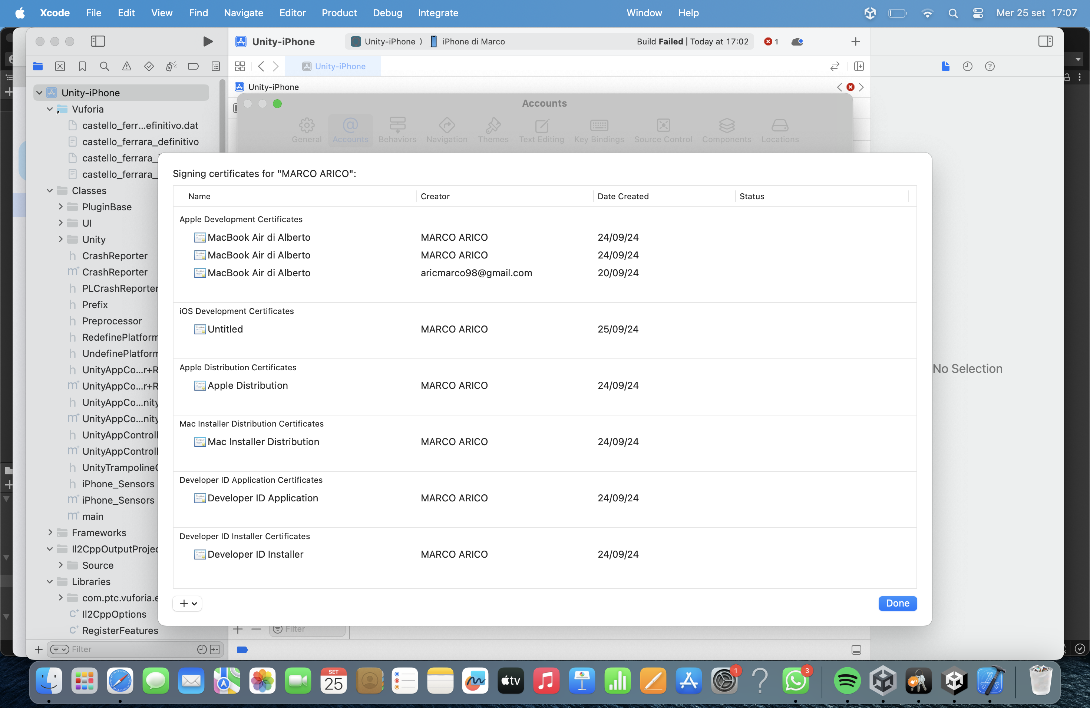This screenshot has height=708, width=1090.
Task: Go forward with the editor forward arrow
Action: point(276,66)
